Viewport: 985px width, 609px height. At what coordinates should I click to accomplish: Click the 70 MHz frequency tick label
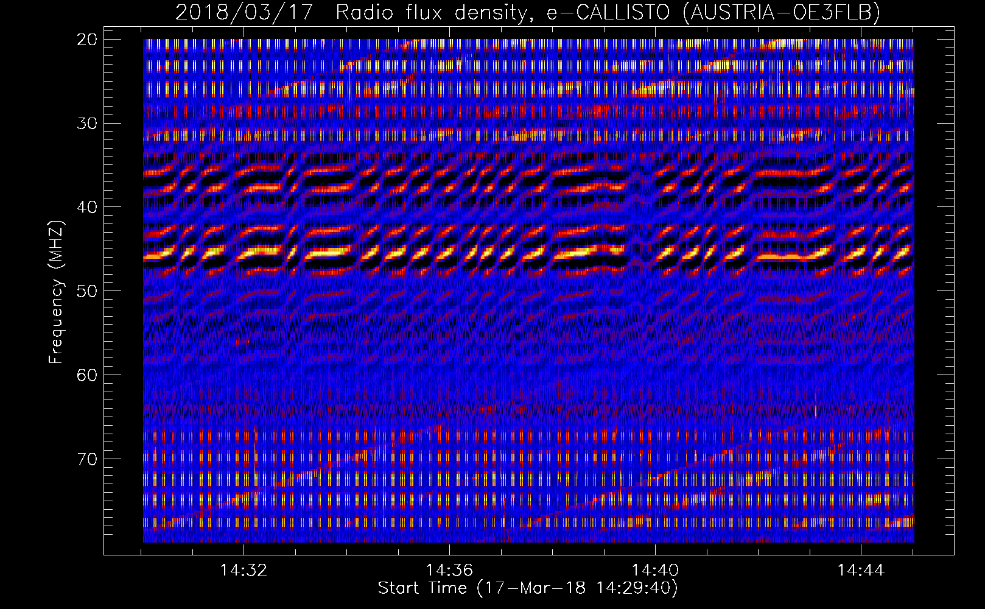(x=88, y=459)
